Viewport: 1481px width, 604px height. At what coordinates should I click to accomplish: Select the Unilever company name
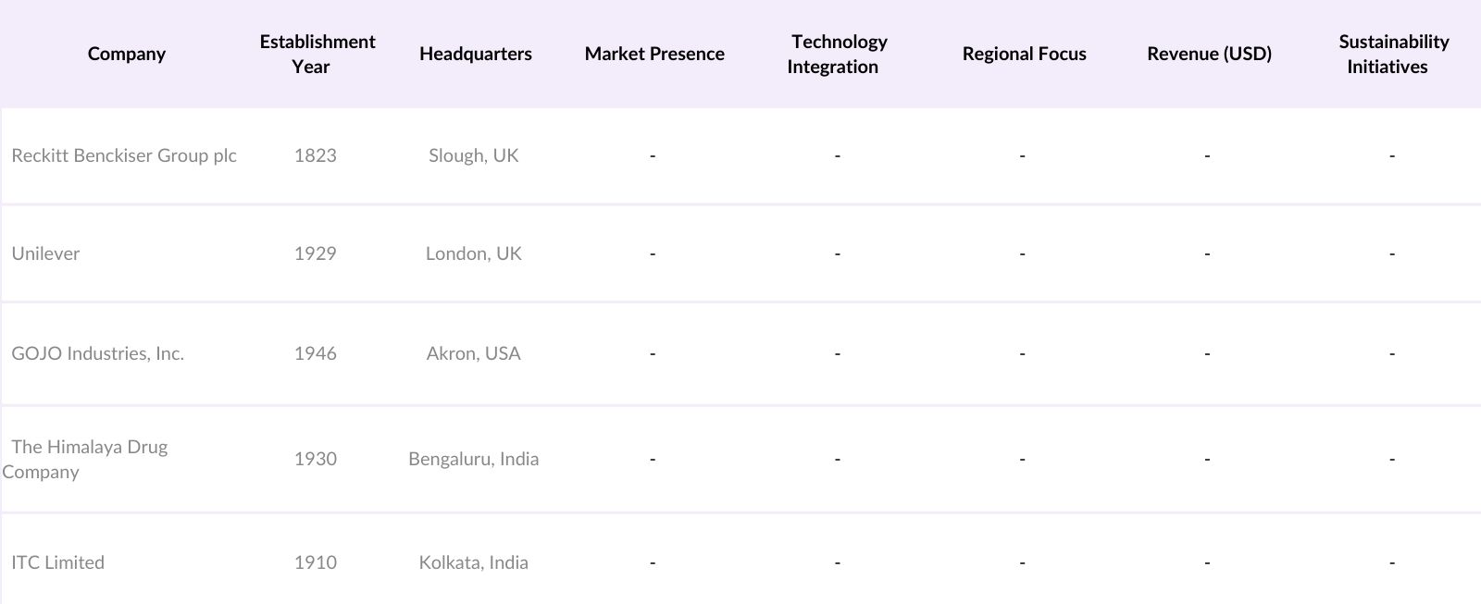pyautogui.click(x=45, y=253)
